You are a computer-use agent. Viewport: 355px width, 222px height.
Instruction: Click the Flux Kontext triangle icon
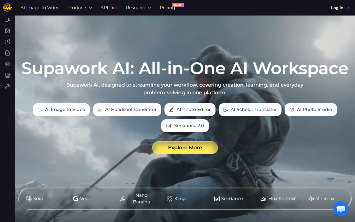264,199
